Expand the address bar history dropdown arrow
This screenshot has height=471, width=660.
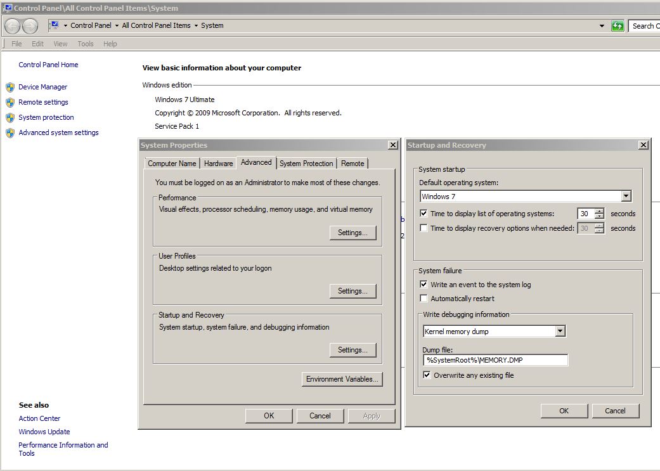coord(602,26)
